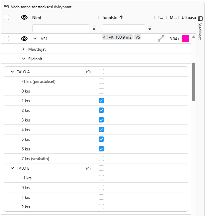Sort by the Nimi column header
The height and width of the screenshot is (216, 206).
37,18
